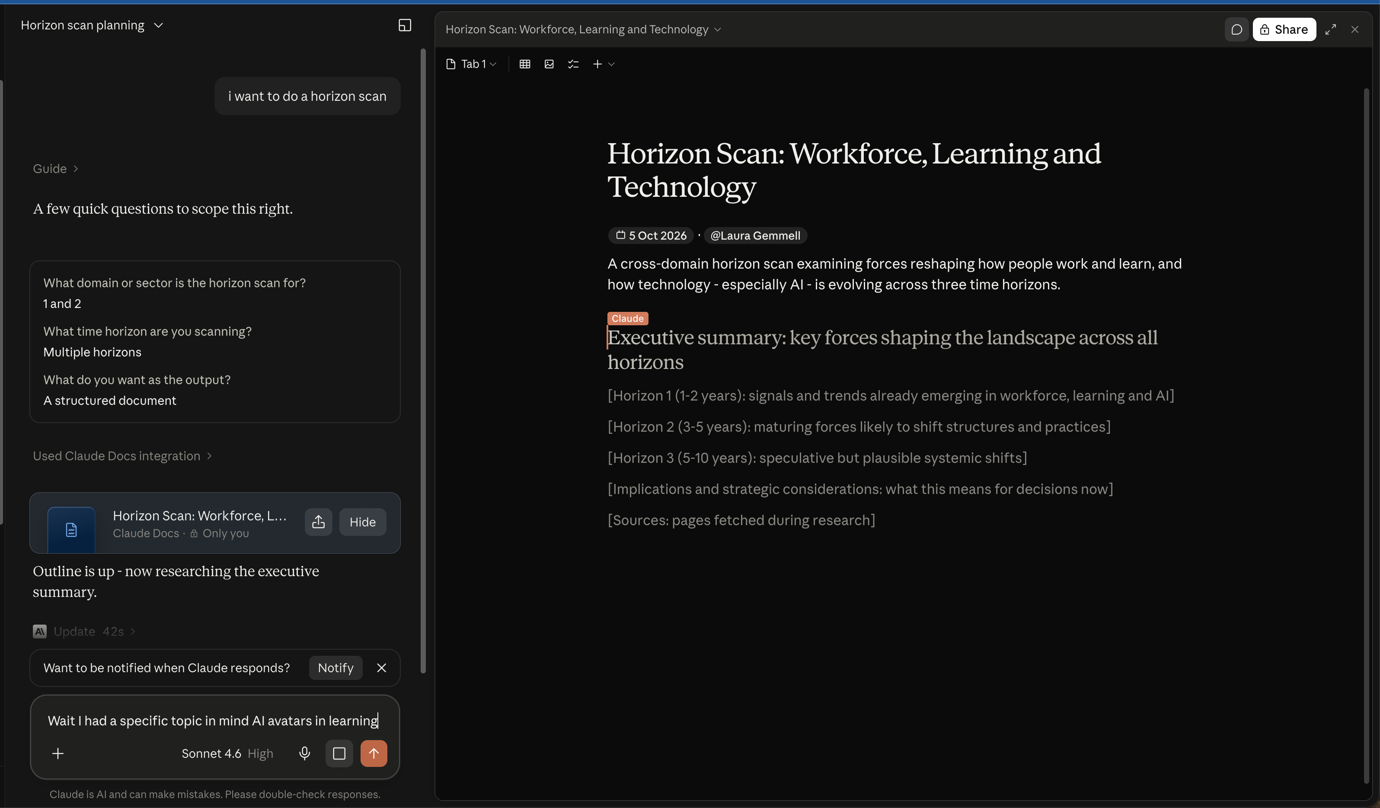Click the Share button
The width and height of the screenshot is (1380, 808).
1284,29
